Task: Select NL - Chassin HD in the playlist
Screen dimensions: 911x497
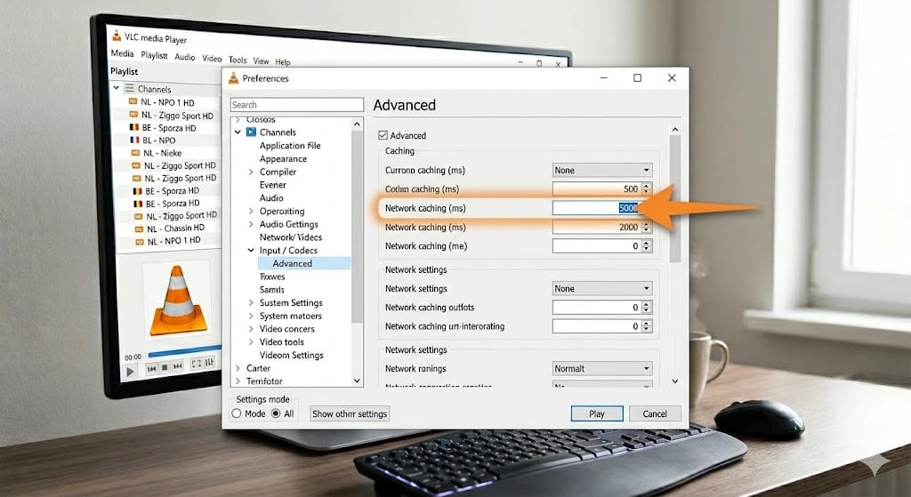Action: pos(175,228)
